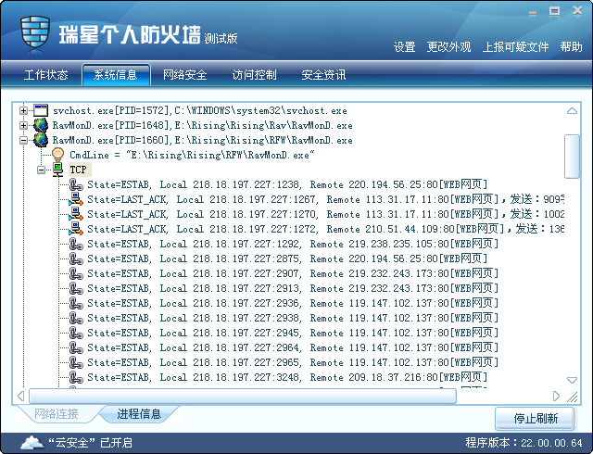Click the horizontal scrollbar left arrow

click(x=21, y=397)
